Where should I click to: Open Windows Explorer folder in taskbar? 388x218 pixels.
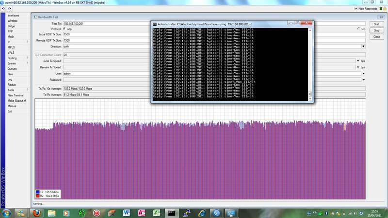coord(51,213)
